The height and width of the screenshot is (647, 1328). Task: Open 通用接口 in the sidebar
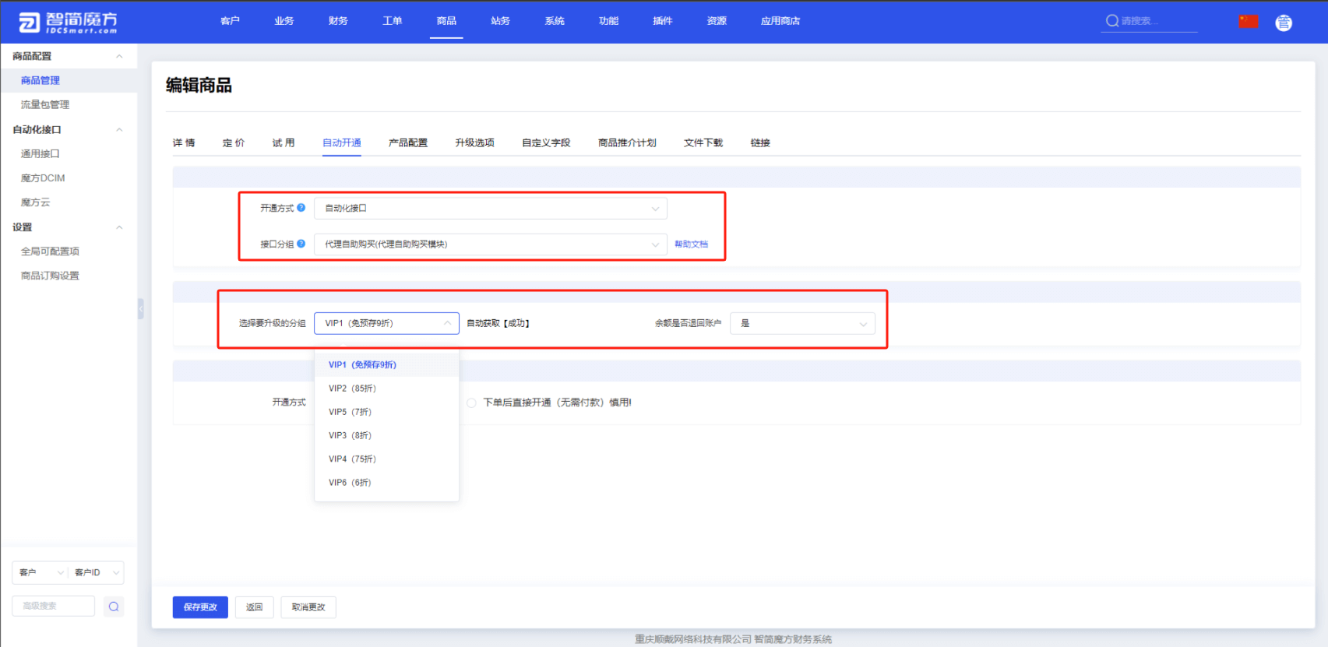(x=41, y=153)
